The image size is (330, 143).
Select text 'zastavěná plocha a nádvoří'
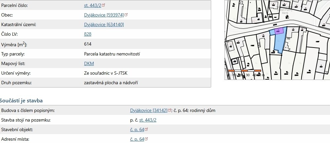pyautogui.click(x=111, y=83)
